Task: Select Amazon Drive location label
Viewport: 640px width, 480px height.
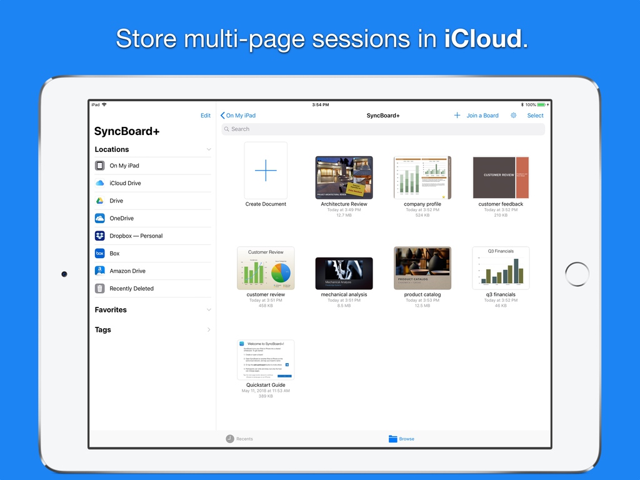Action: tap(127, 271)
